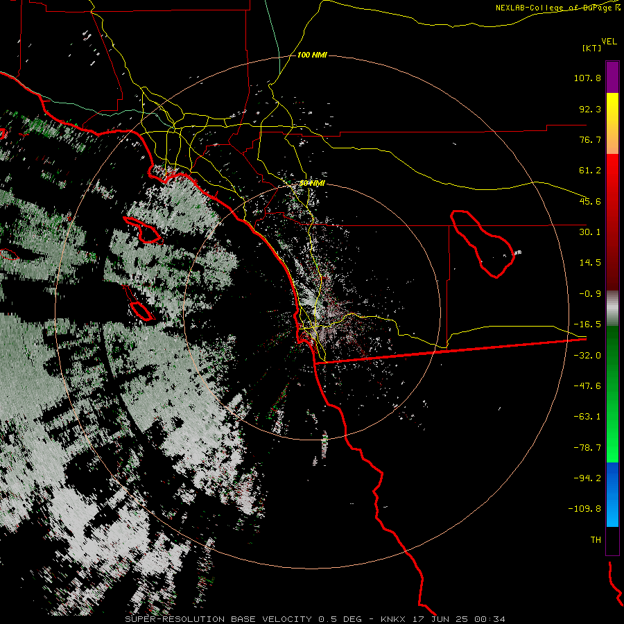Select the 61.2 scale value
The image size is (624, 624).
(x=590, y=171)
